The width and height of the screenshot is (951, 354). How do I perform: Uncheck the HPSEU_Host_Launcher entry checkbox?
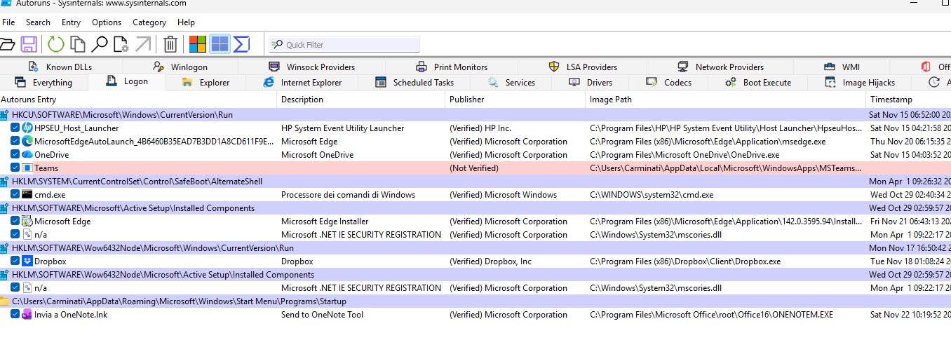click(x=15, y=128)
